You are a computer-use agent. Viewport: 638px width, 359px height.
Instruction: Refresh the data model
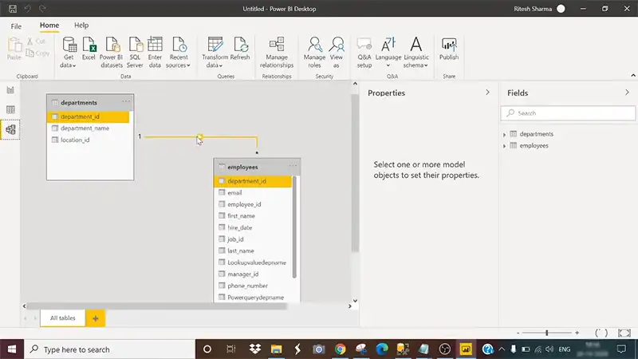(x=240, y=49)
